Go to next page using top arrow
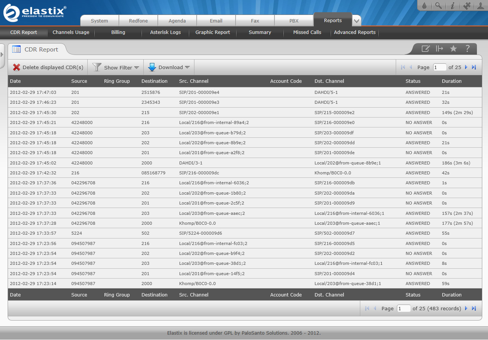This screenshot has height=340, width=488. pos(466,67)
